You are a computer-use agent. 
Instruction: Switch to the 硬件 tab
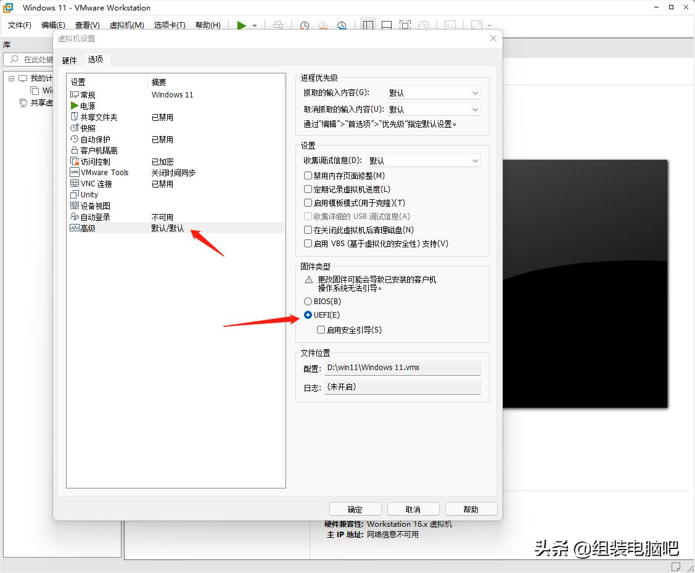(x=70, y=60)
